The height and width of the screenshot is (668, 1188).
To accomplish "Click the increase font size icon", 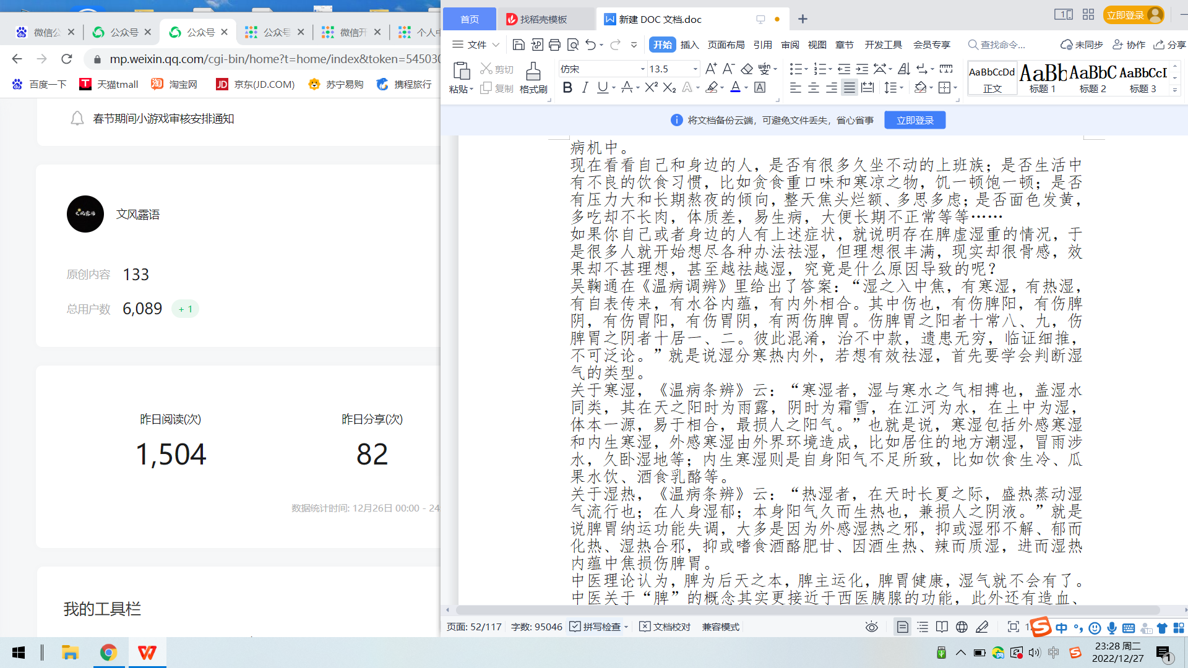I will click(711, 69).
